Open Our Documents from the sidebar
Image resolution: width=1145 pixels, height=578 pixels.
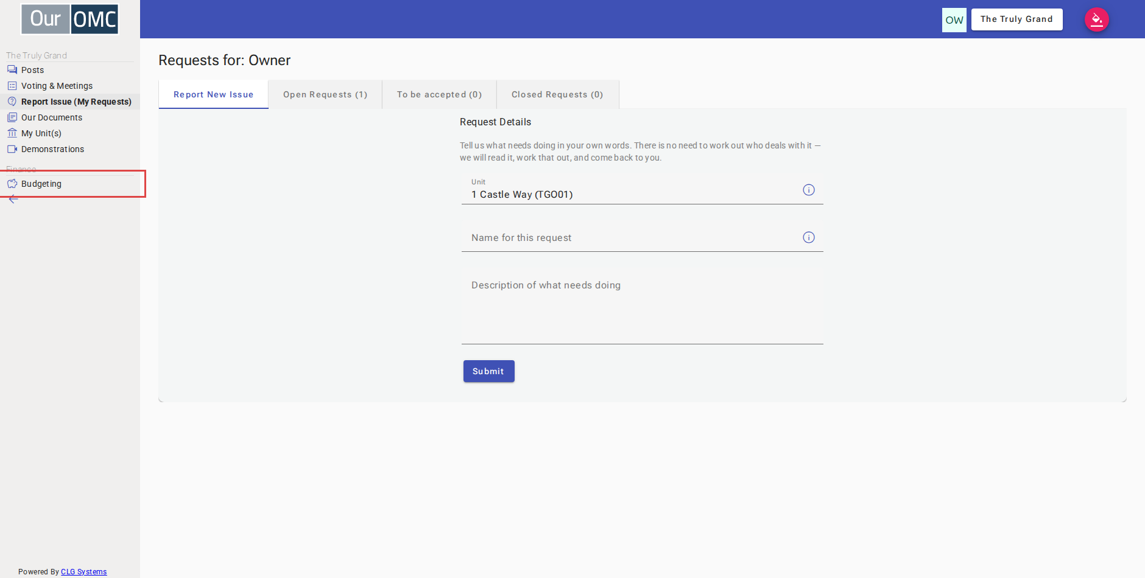(70, 117)
